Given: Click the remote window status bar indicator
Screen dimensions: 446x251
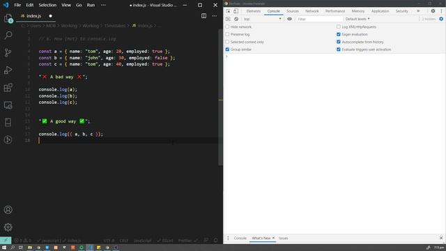Looking at the screenshot, I should pyautogui.click(x=6, y=241).
